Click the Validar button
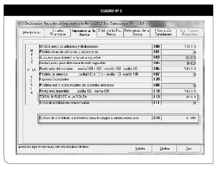This screenshot has width=221, height=171. tap(140, 149)
